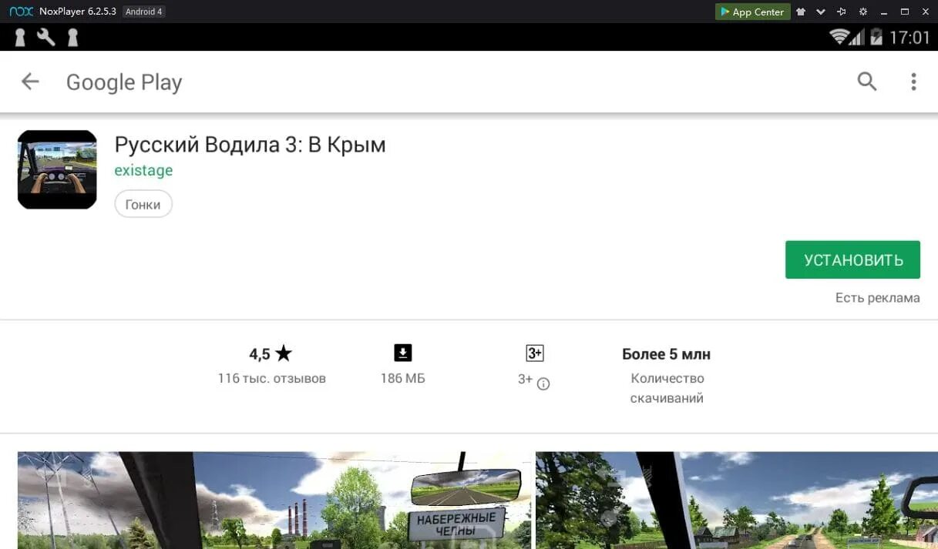The height and width of the screenshot is (549, 938).
Task: Tap the game app icon
Action: point(57,169)
